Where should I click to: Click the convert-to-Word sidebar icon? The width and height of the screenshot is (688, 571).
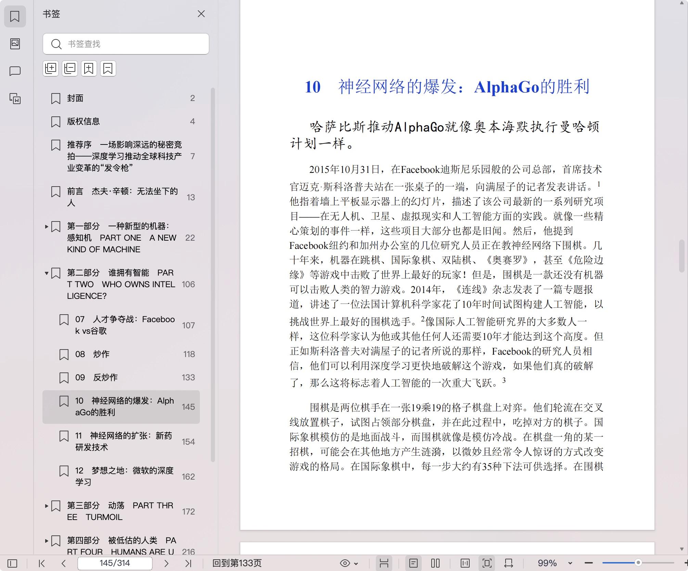point(15,99)
